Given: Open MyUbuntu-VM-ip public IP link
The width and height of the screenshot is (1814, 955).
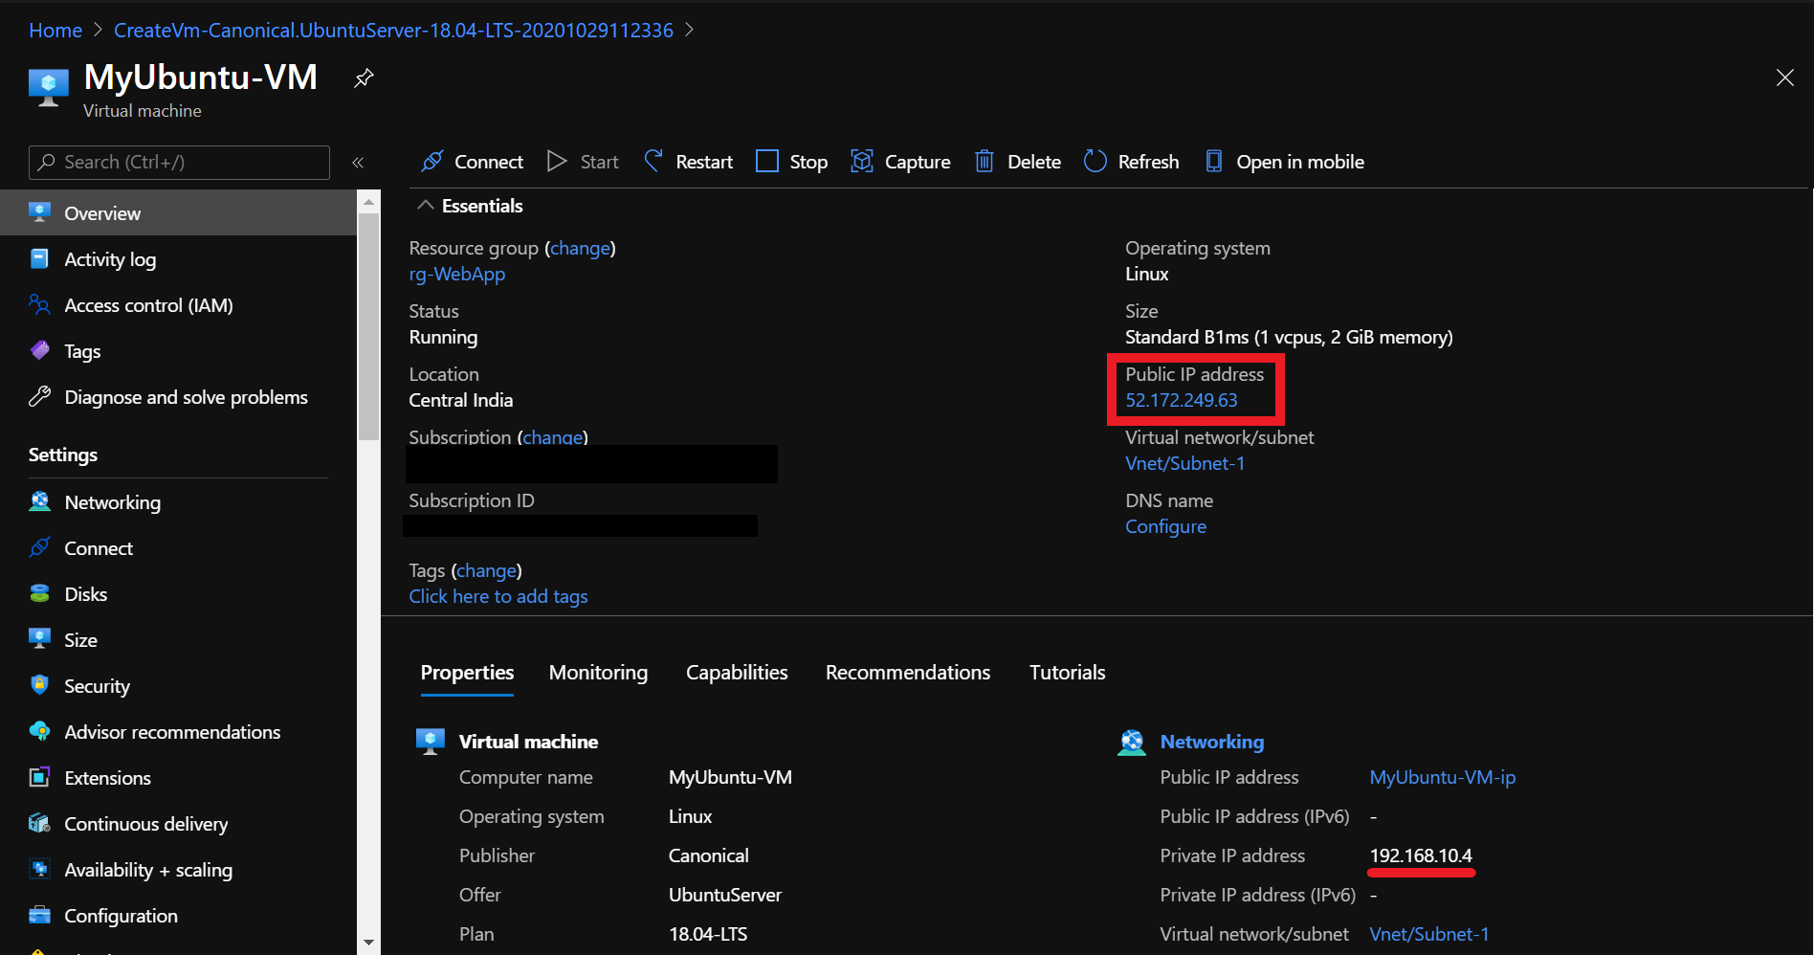Looking at the screenshot, I should coord(1442,777).
